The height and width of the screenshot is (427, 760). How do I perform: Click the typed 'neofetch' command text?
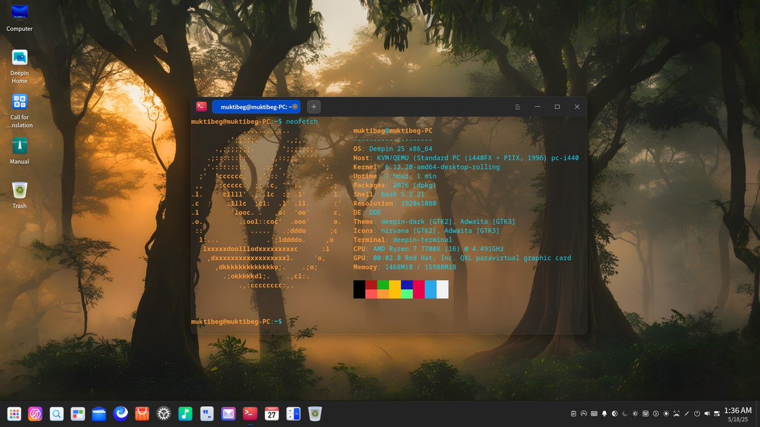point(301,121)
